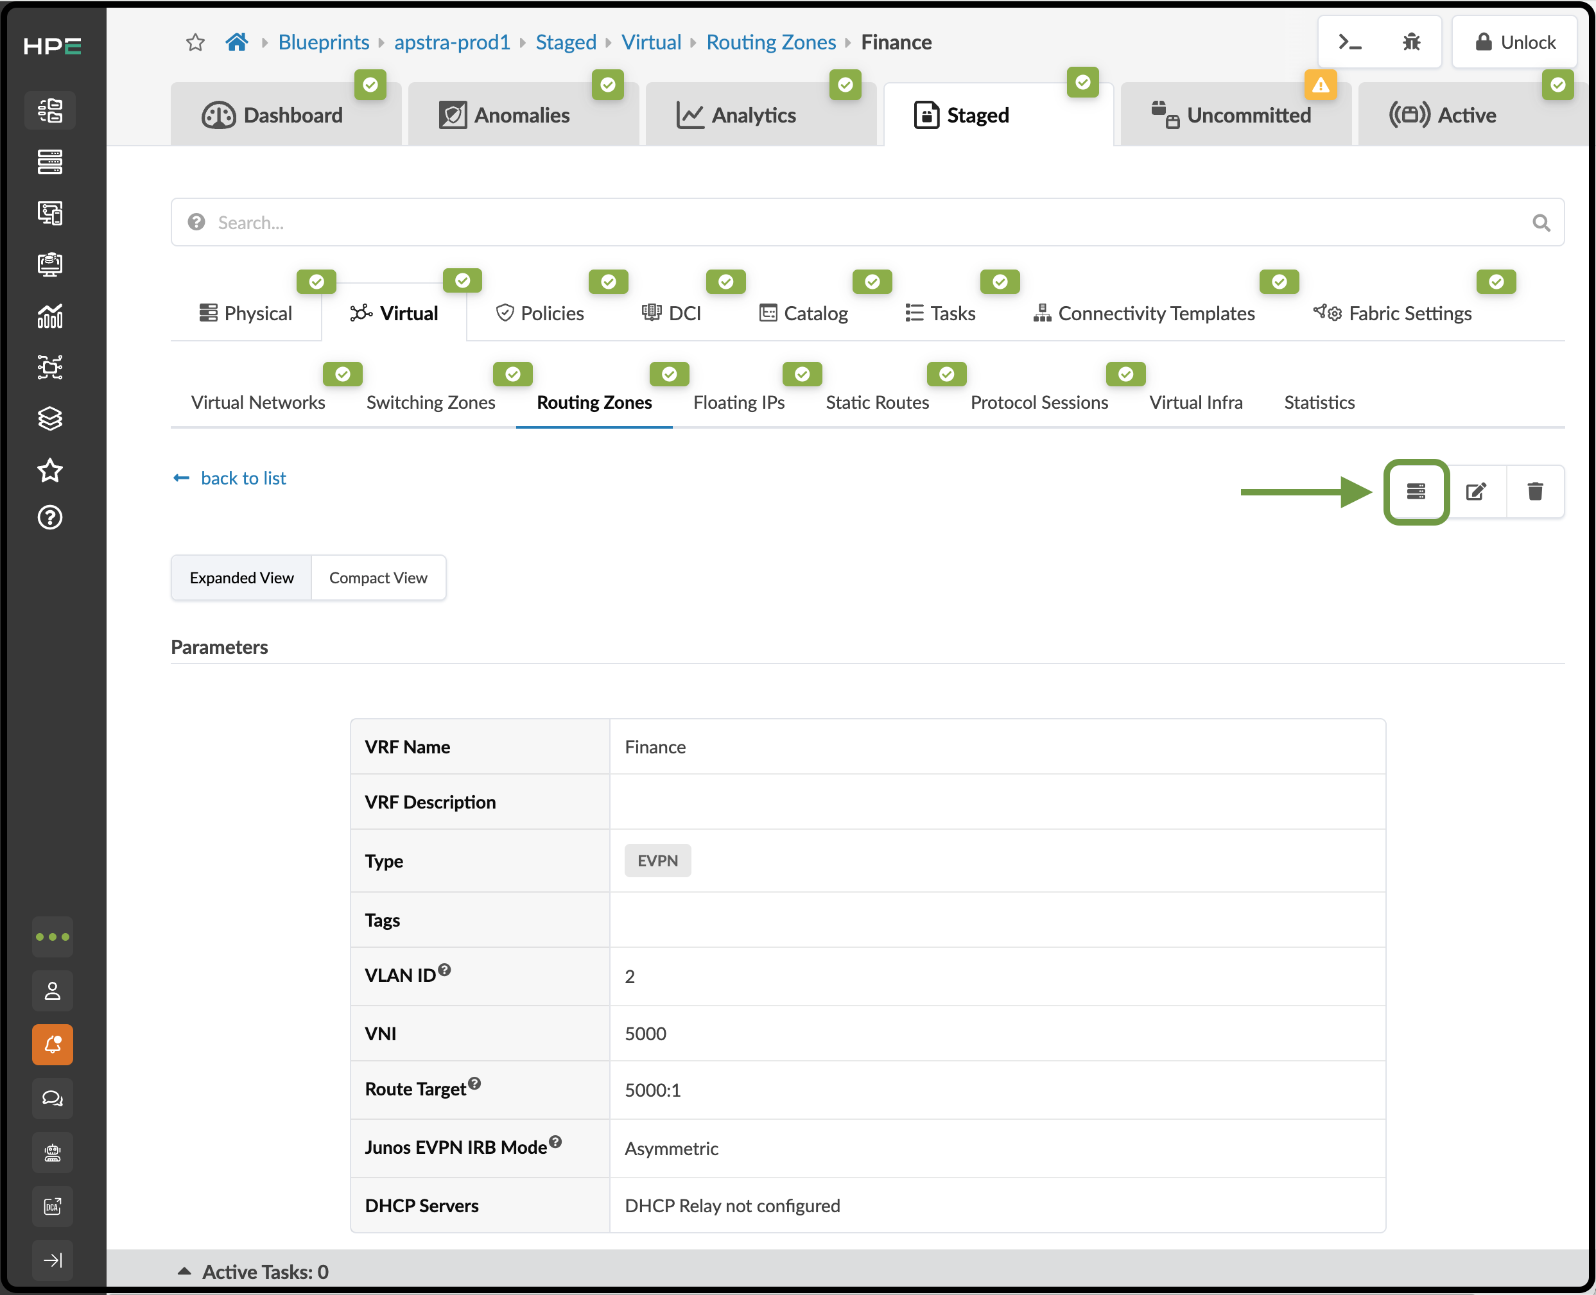Image resolution: width=1596 pixels, height=1295 pixels.
Task: Open the Virtual Networks tab
Action: pyautogui.click(x=258, y=402)
